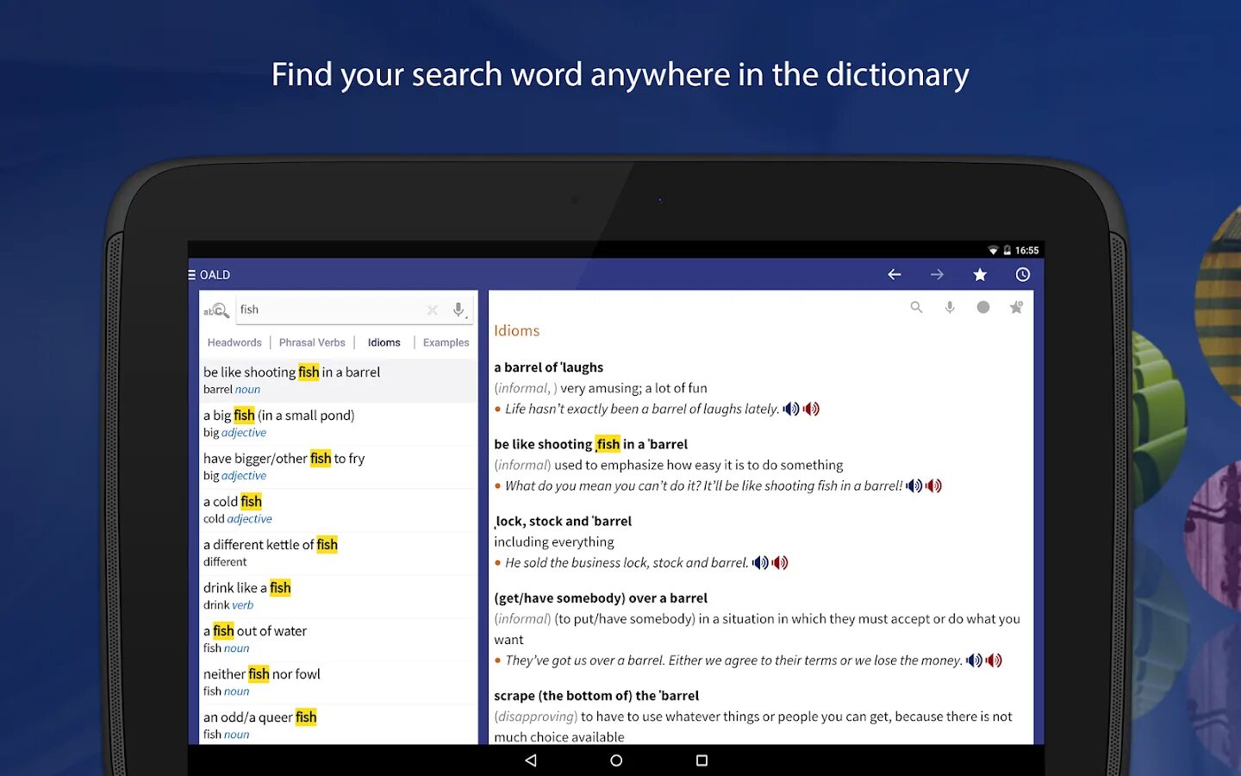Open 'neither fish nor fowl' result
The image size is (1241, 776).
point(338,682)
